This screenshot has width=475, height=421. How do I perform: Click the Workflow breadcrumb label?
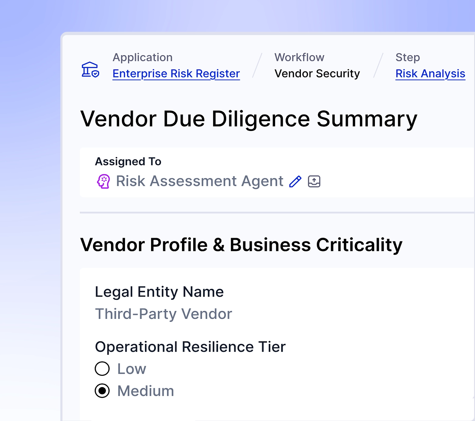pyautogui.click(x=299, y=57)
